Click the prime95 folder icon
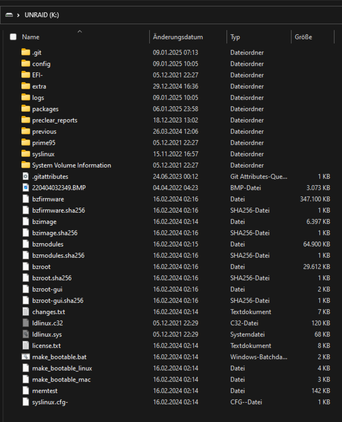The width and height of the screenshot is (342, 422). 25,142
